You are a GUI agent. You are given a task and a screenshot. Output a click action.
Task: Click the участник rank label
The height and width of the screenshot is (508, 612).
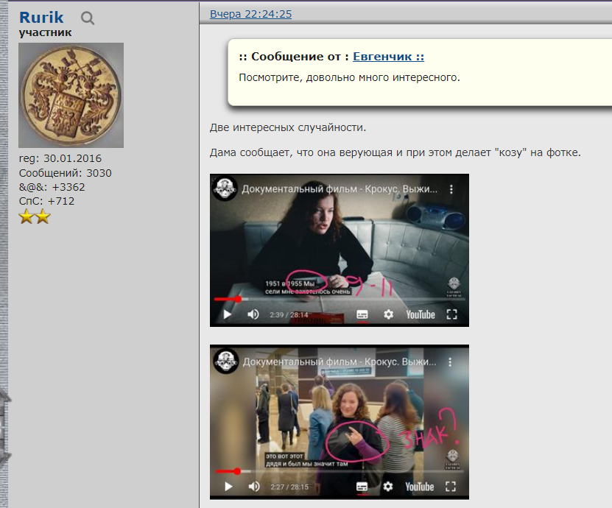45,32
